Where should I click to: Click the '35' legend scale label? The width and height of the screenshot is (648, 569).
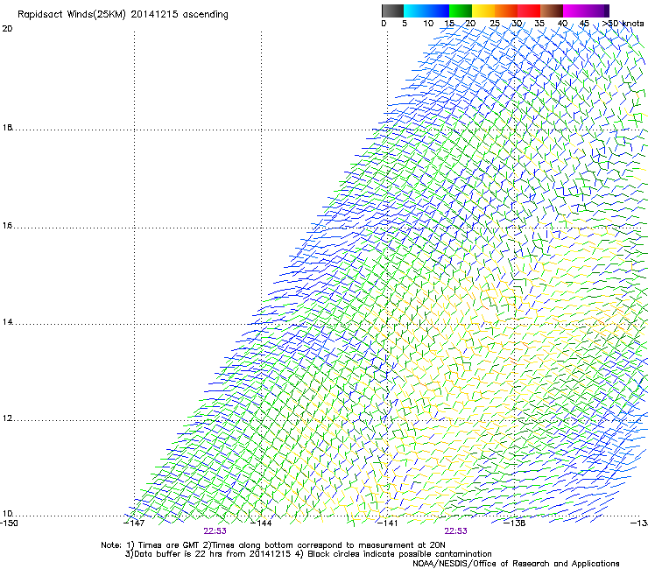pos(539,24)
